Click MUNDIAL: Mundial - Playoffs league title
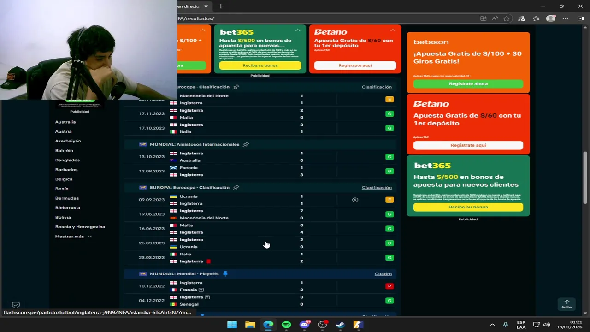 [x=184, y=274]
